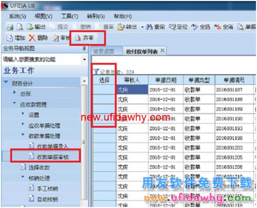The height and width of the screenshot is (208, 257).
Task: Open the 自动核销 tree item
Action: coord(44,199)
